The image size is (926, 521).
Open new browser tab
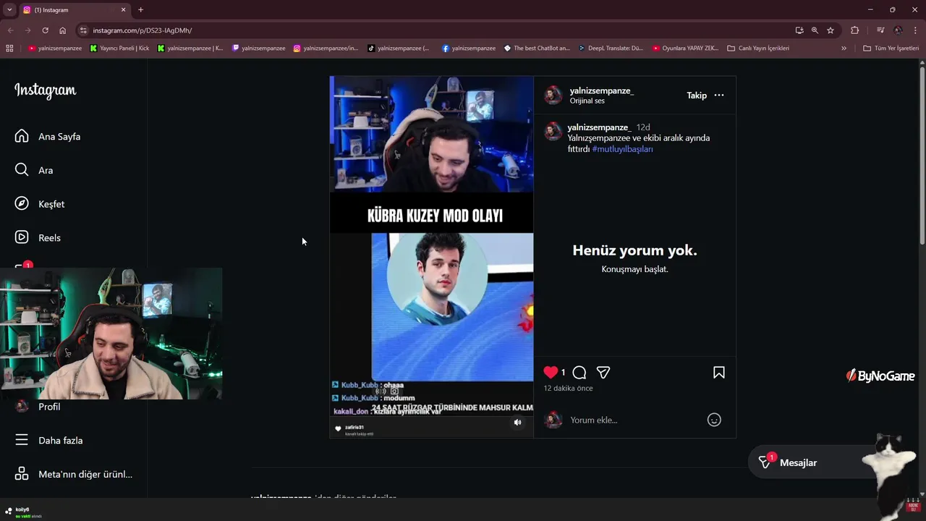(x=140, y=10)
